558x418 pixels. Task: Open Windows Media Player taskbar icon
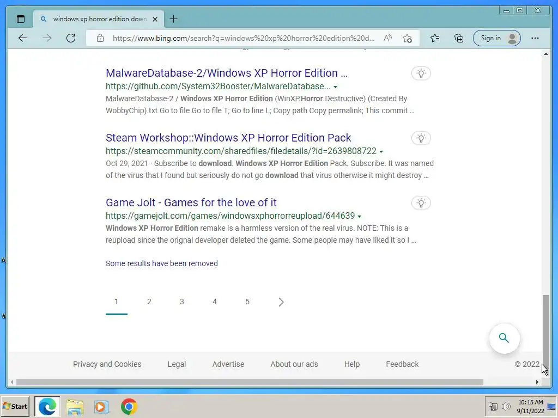tap(101, 407)
